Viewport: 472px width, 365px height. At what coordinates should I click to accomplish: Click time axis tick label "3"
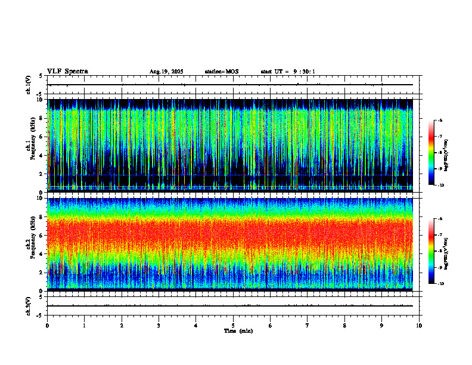point(159,326)
